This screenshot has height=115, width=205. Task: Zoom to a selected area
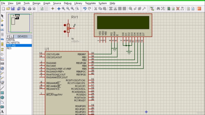77,9
